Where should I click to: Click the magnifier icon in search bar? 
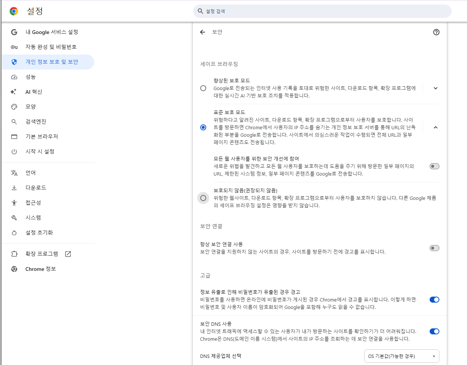tap(201, 11)
